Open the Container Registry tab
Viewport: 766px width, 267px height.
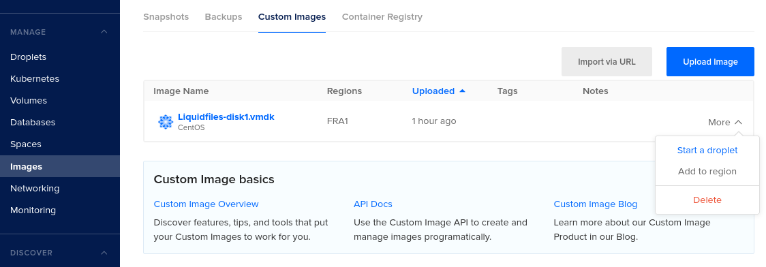pyautogui.click(x=382, y=16)
